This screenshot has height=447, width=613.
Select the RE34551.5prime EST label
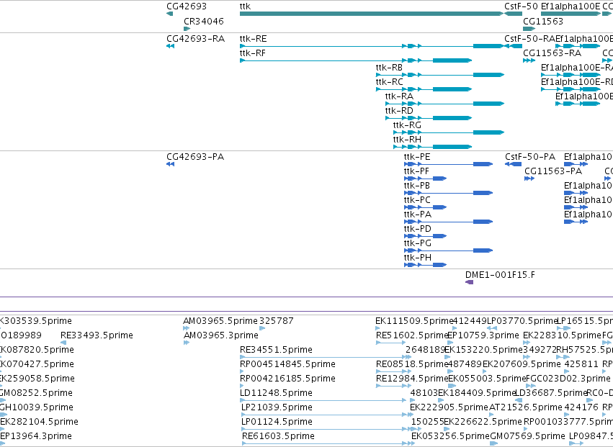pos(276,350)
